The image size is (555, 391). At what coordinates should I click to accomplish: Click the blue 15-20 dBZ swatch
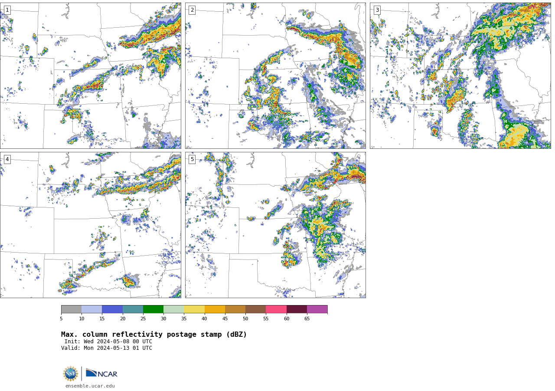coord(112,309)
